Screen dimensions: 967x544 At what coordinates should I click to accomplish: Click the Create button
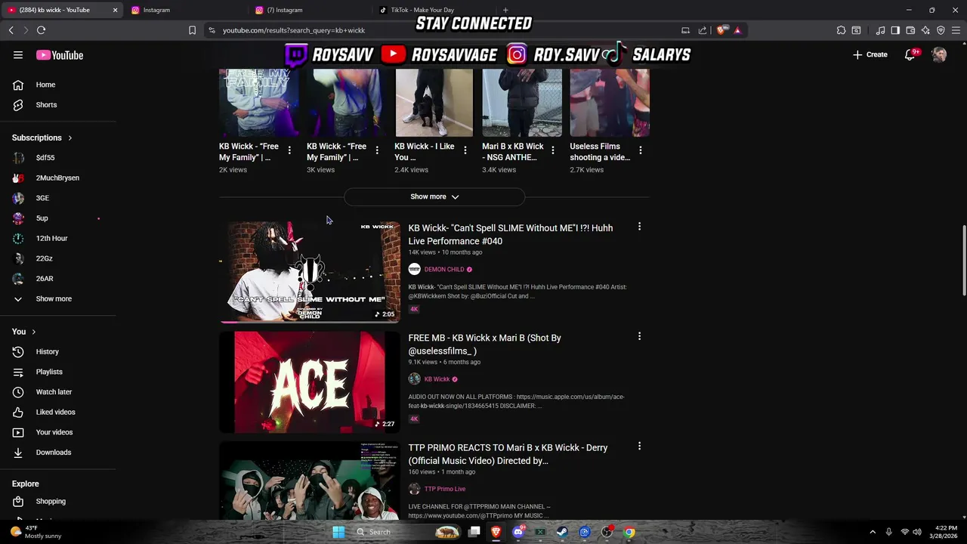(870, 54)
